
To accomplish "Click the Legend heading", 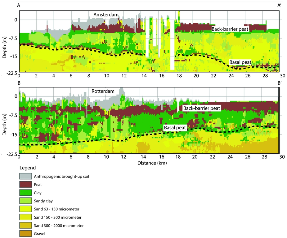I will [x=28, y=168].
